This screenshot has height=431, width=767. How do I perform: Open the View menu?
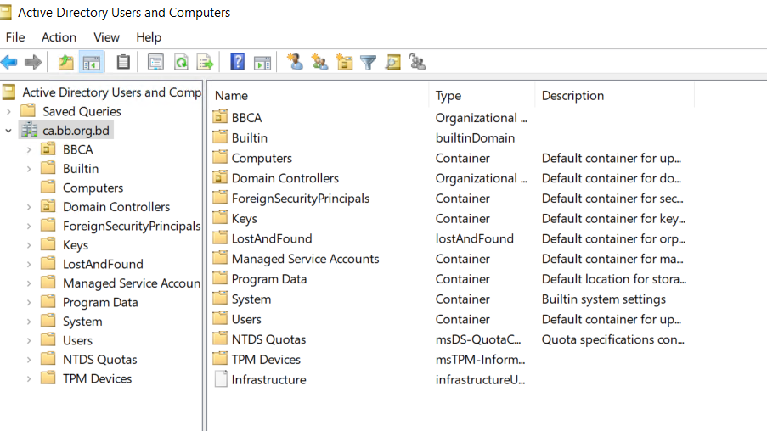click(106, 37)
